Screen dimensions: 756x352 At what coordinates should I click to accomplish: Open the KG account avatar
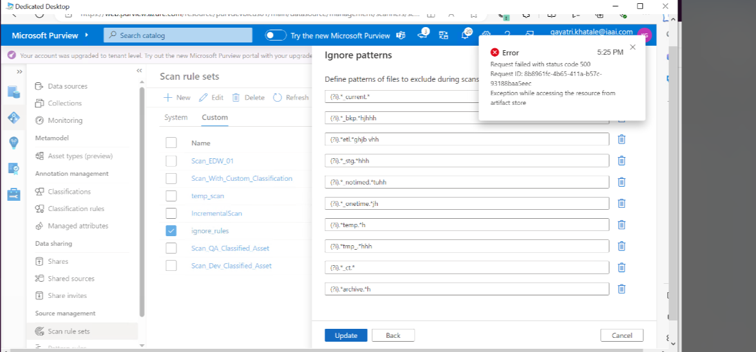[644, 35]
